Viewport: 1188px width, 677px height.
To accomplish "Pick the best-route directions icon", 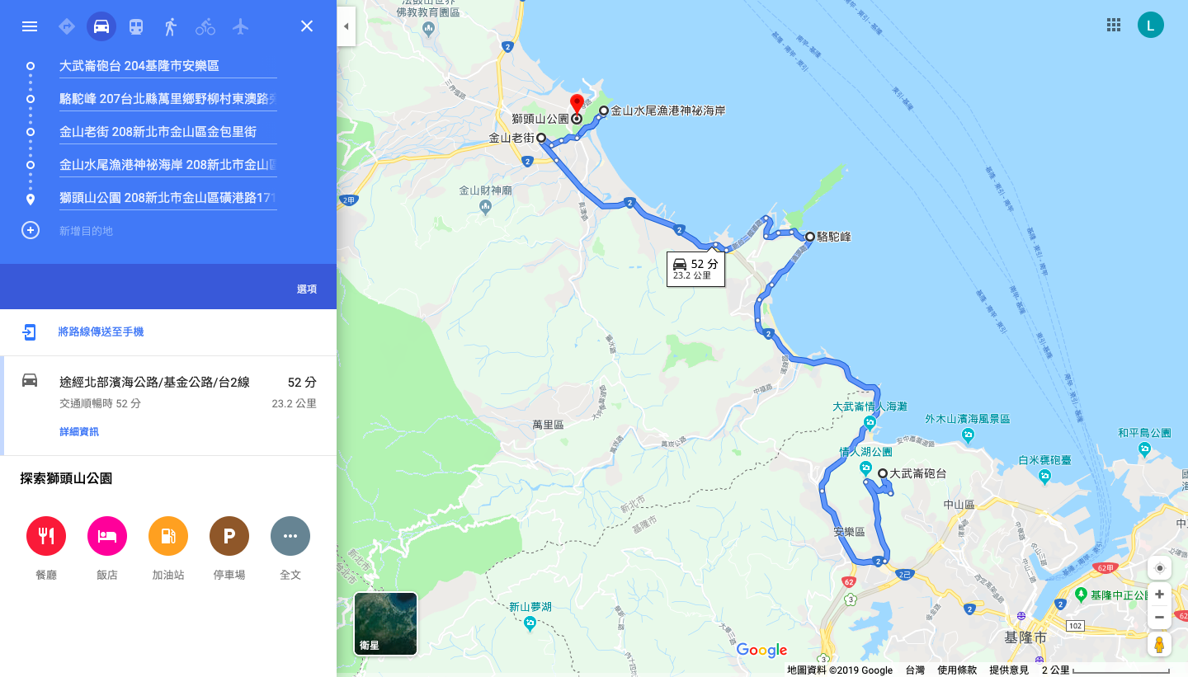I will (x=67, y=26).
